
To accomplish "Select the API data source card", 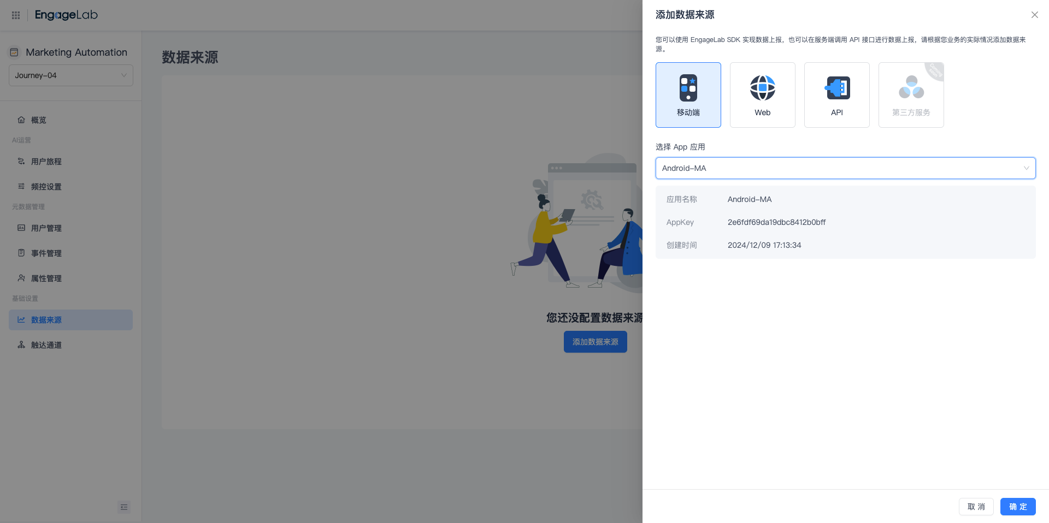I will (836, 94).
